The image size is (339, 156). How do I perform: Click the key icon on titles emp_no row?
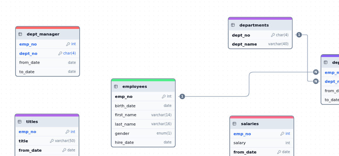point(67,132)
